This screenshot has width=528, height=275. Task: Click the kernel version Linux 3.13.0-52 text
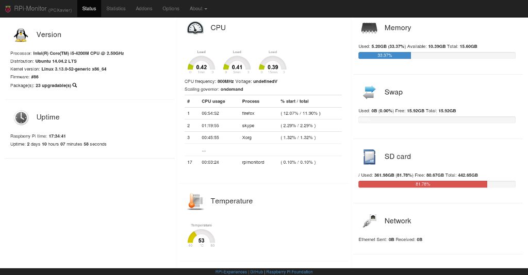74,69
